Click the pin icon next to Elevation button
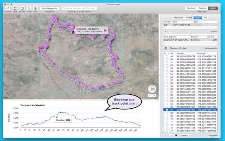Image resolution: width=225 pixels, height=141 pixels. tap(176, 135)
